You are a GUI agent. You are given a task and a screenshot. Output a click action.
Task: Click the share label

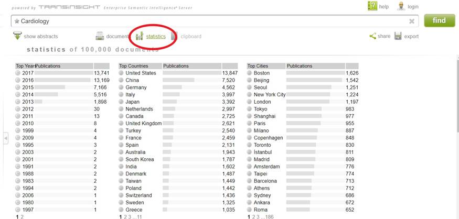(384, 36)
